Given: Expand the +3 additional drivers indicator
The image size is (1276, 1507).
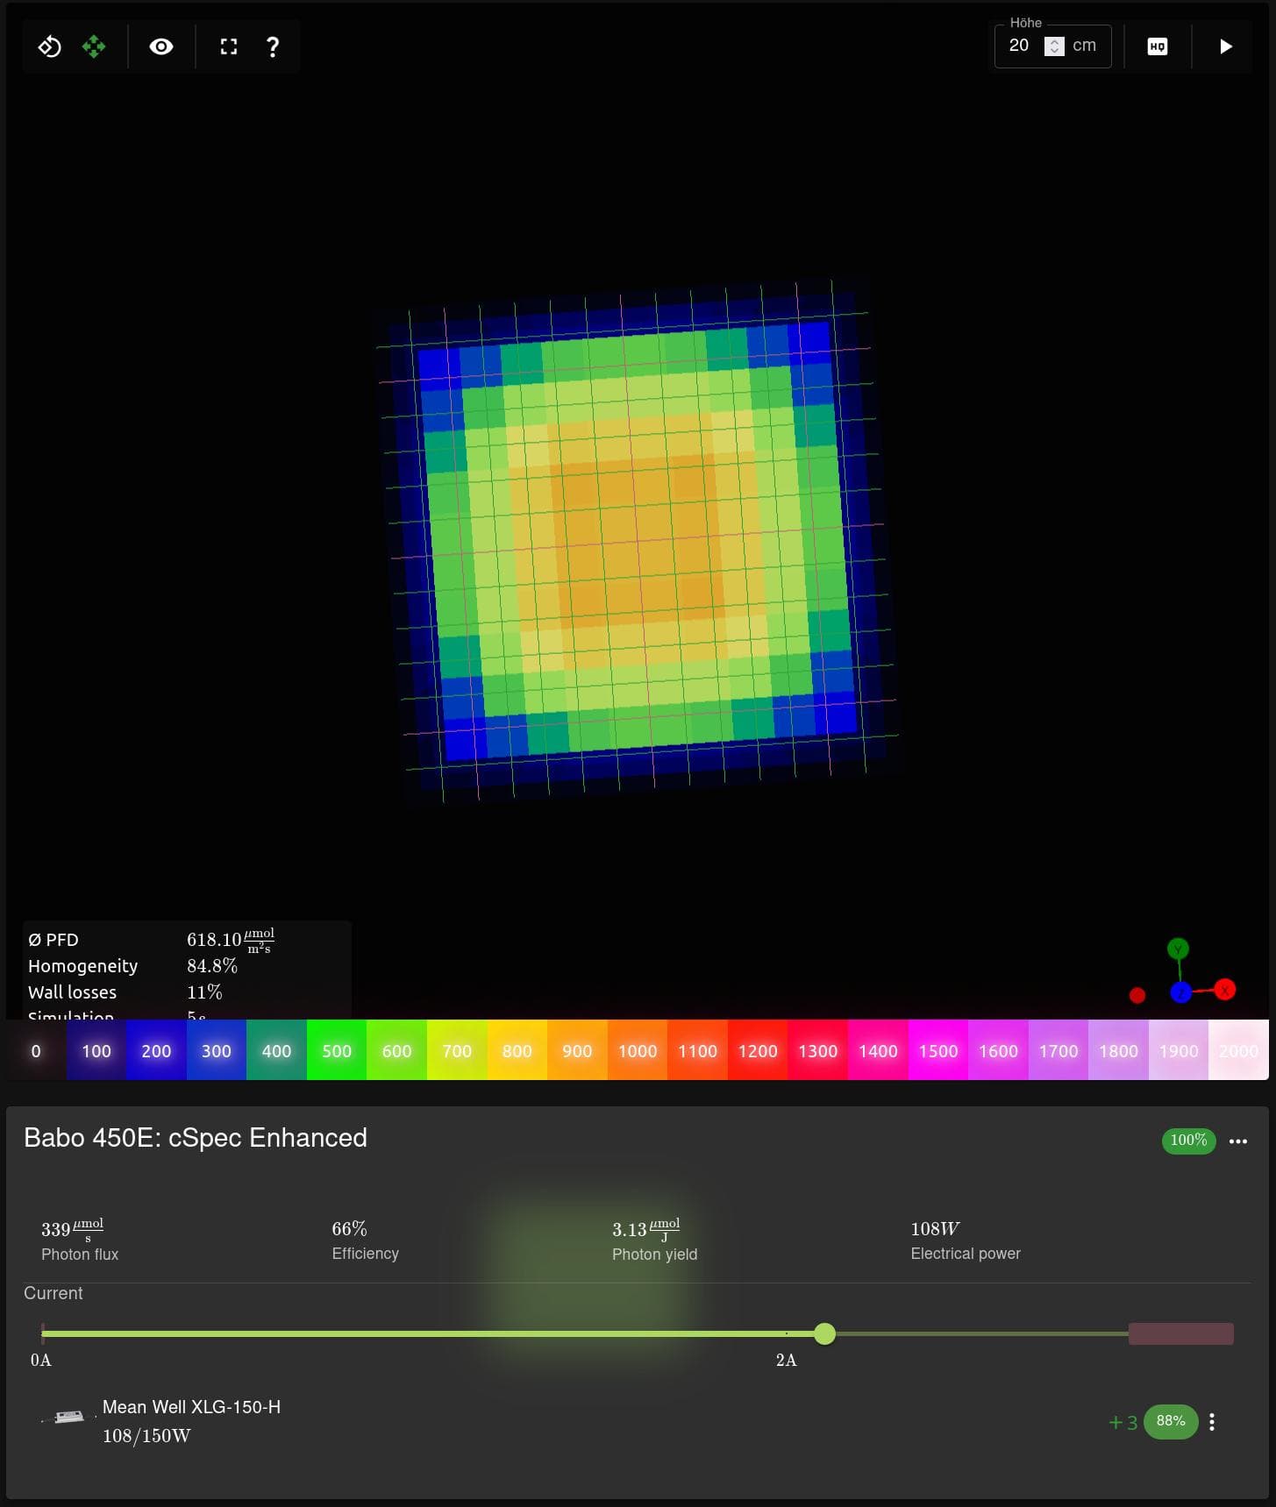Looking at the screenshot, I should [1123, 1422].
